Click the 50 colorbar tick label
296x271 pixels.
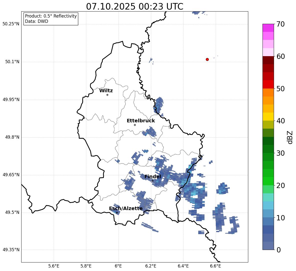[280, 89]
